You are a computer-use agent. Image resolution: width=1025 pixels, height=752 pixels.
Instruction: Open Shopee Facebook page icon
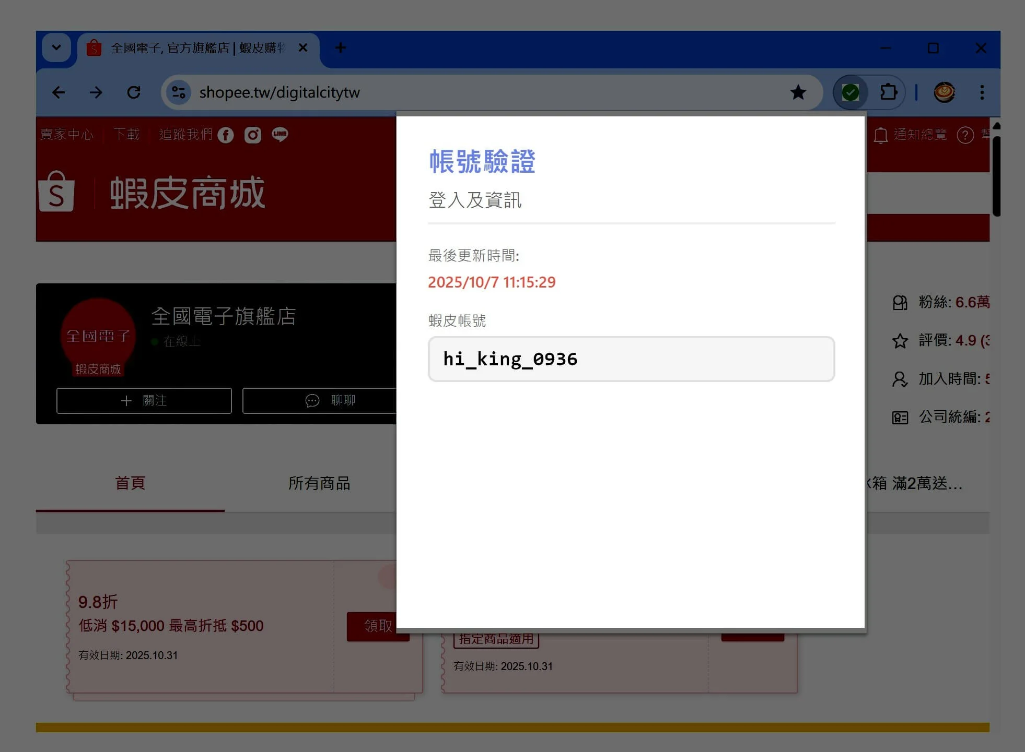[x=226, y=135]
